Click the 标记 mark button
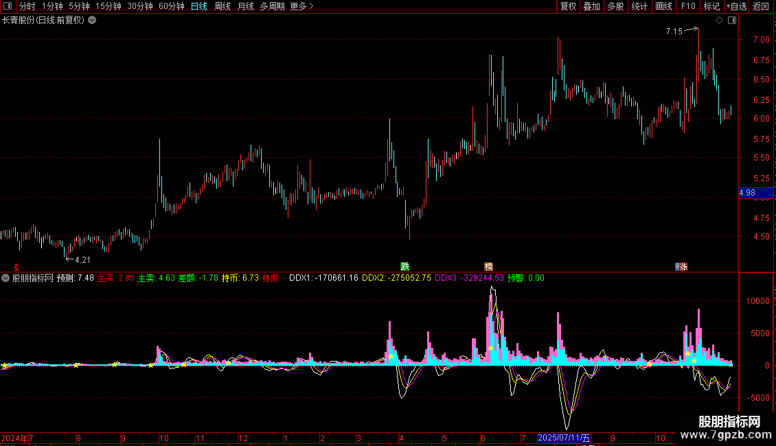The height and width of the screenshot is (446, 776). 711,6
